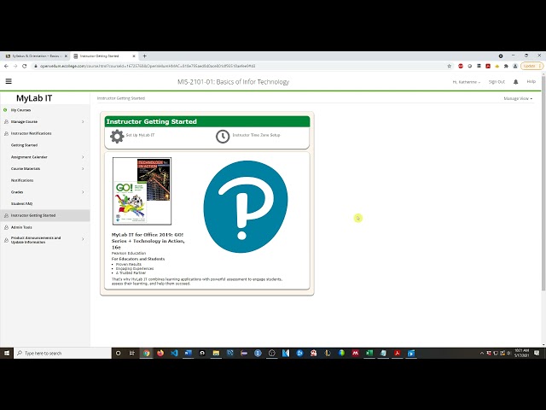This screenshot has height=410, width=546.
Task: Click the Pearson logo image
Action: pyautogui.click(x=246, y=207)
